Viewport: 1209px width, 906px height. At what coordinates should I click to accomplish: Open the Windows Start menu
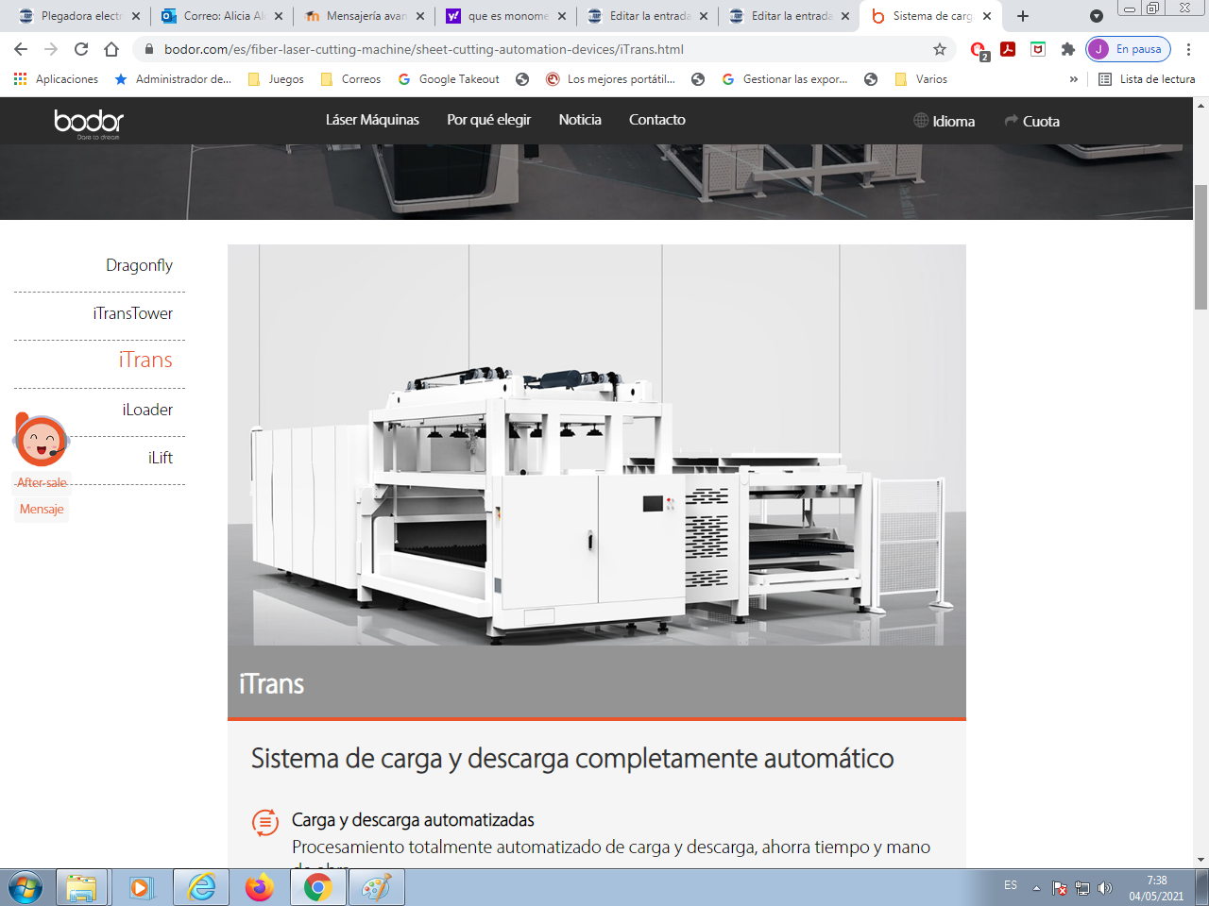(x=26, y=888)
